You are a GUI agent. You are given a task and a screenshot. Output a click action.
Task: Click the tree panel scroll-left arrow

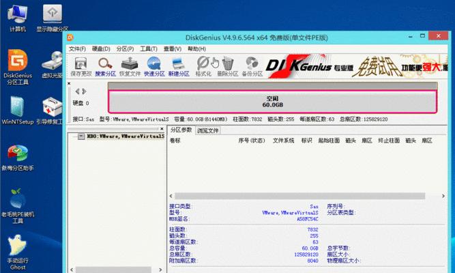72,270
